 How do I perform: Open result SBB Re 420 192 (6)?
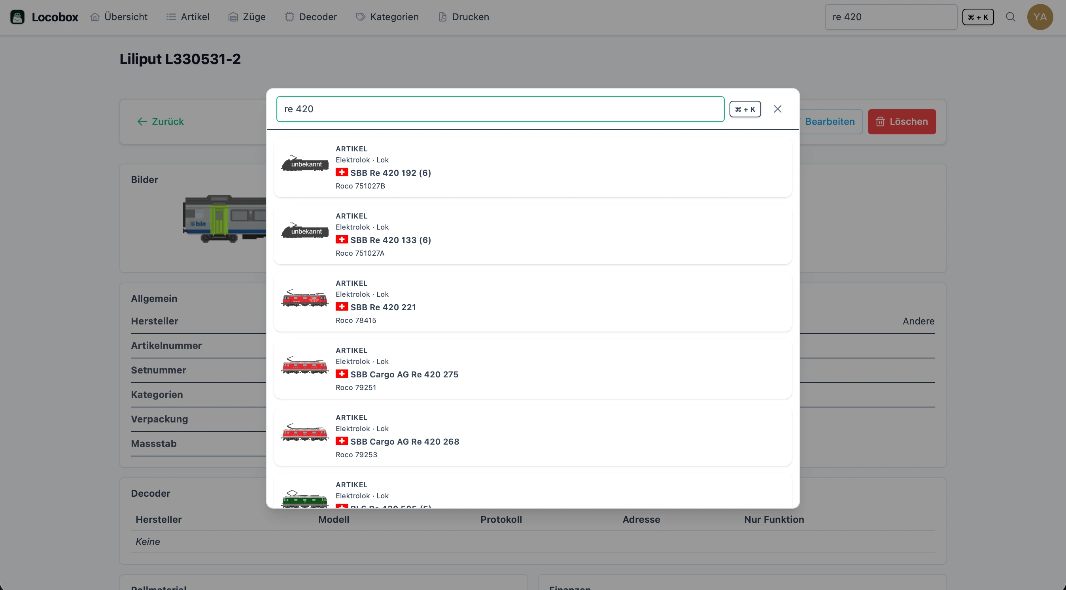click(x=533, y=168)
